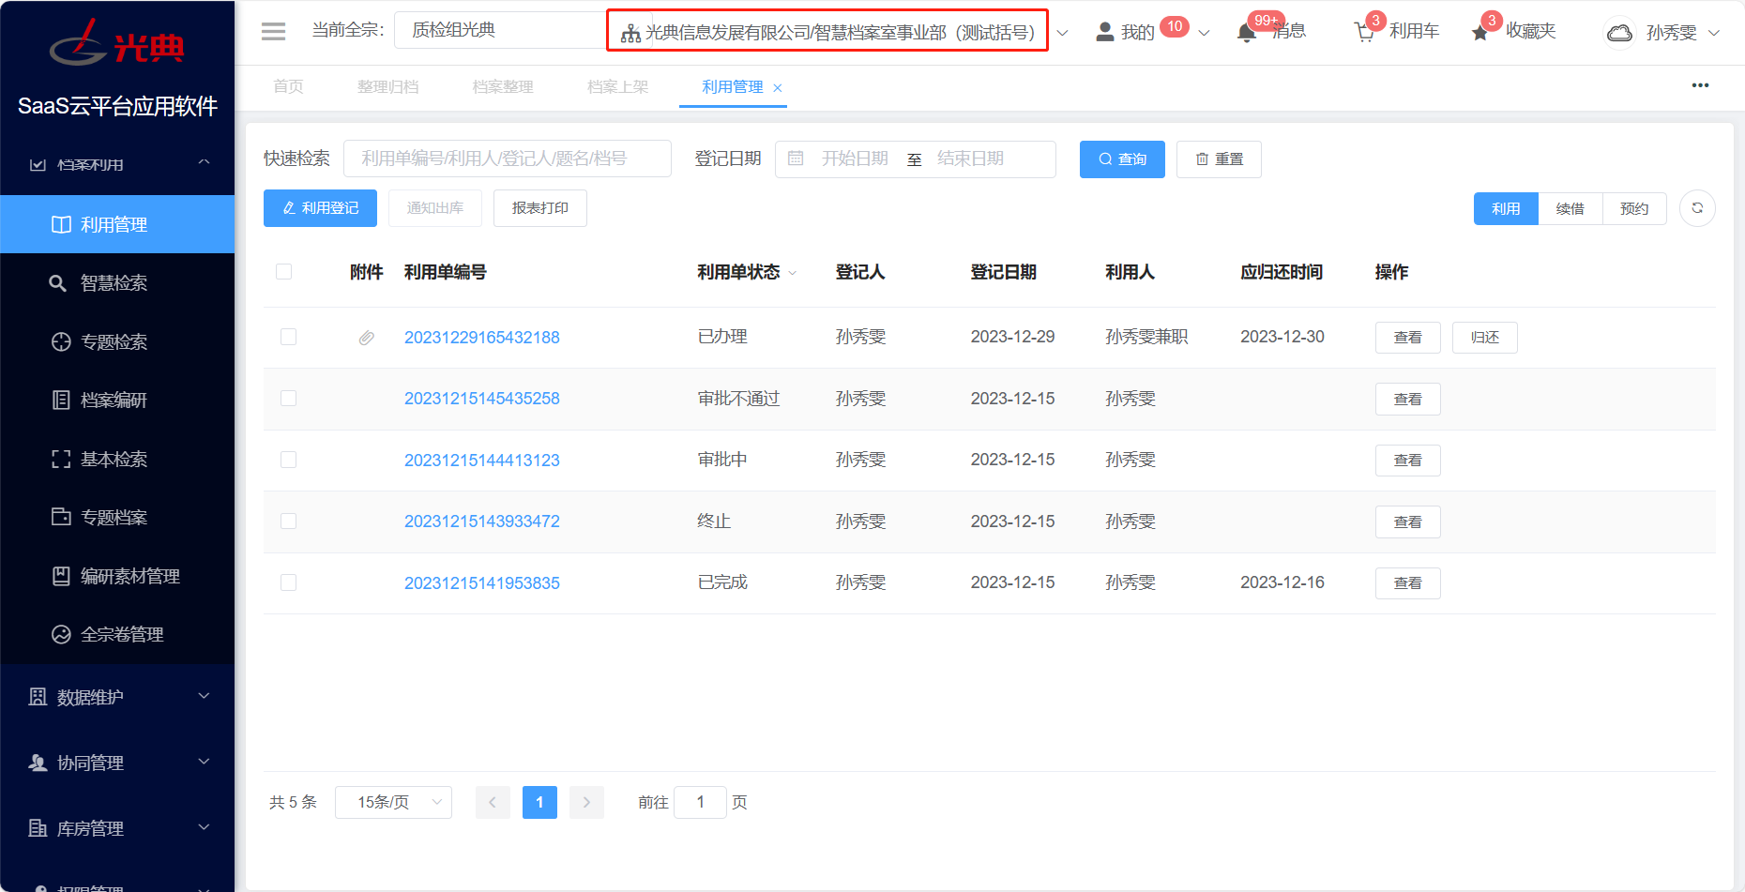Viewport: 1745px width, 892px height.
Task: Switch to the 首页 tab
Action: pos(288,86)
